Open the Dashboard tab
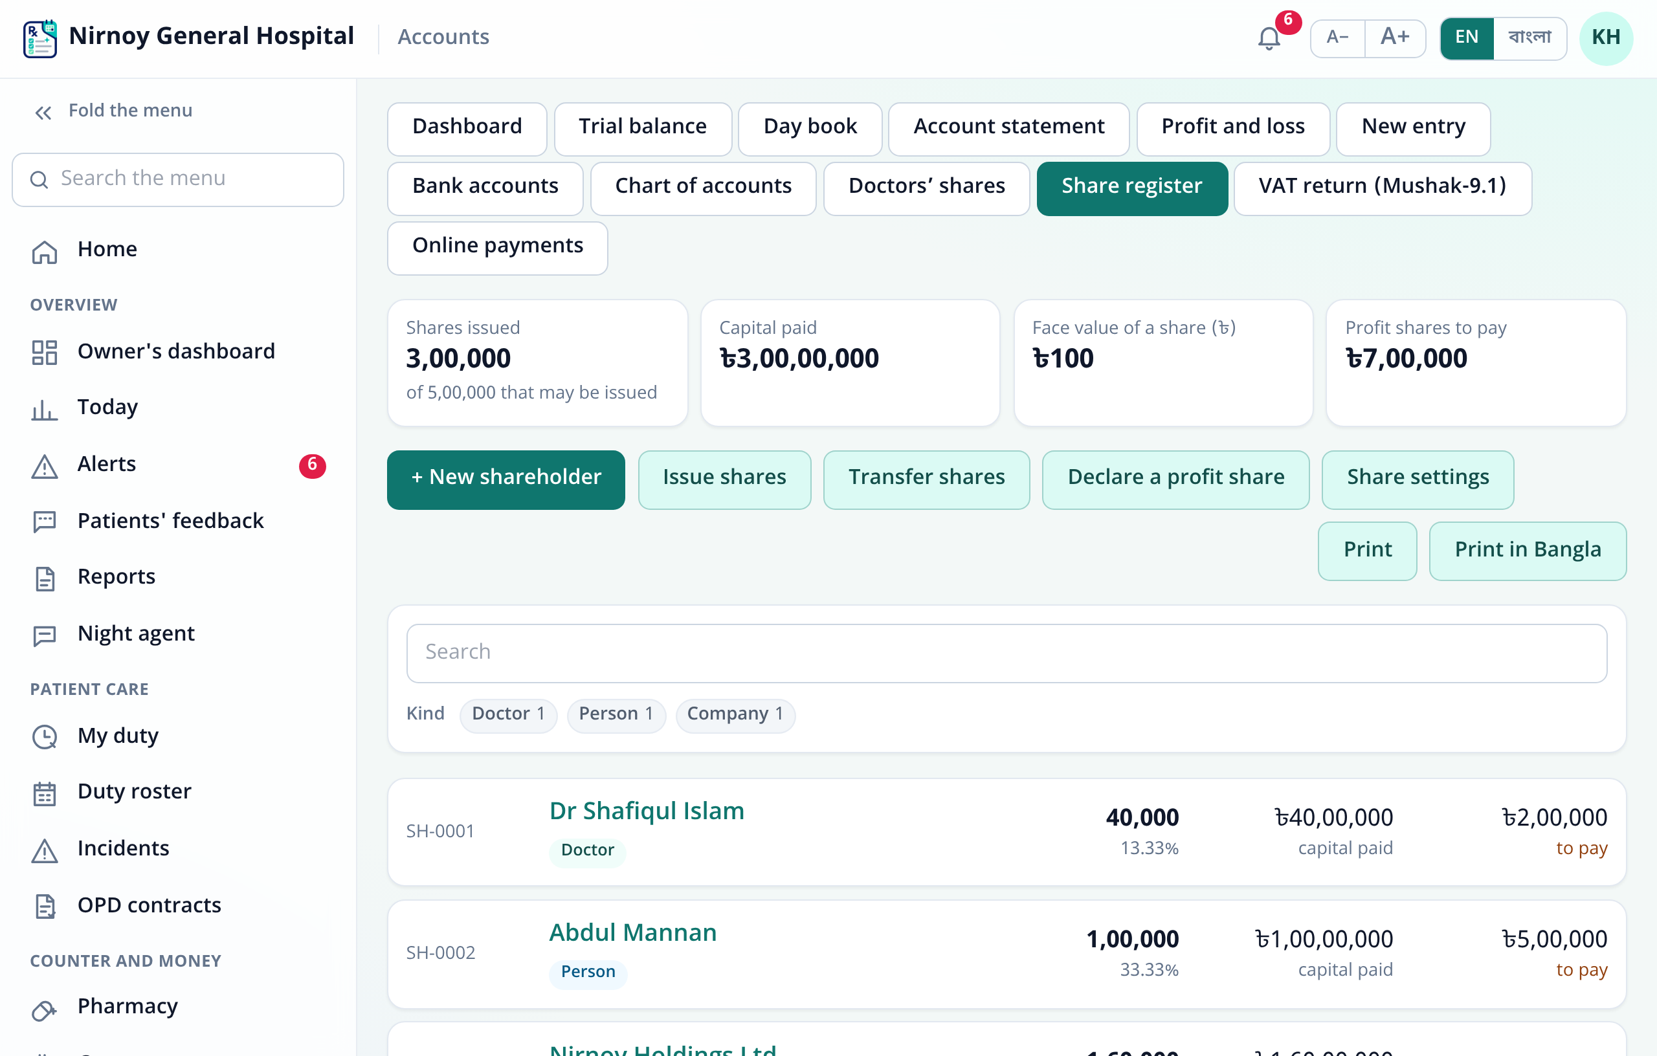The image size is (1657, 1056). (467, 128)
